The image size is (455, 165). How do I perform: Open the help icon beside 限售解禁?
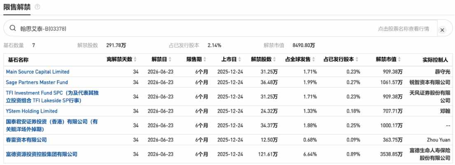(37, 7)
